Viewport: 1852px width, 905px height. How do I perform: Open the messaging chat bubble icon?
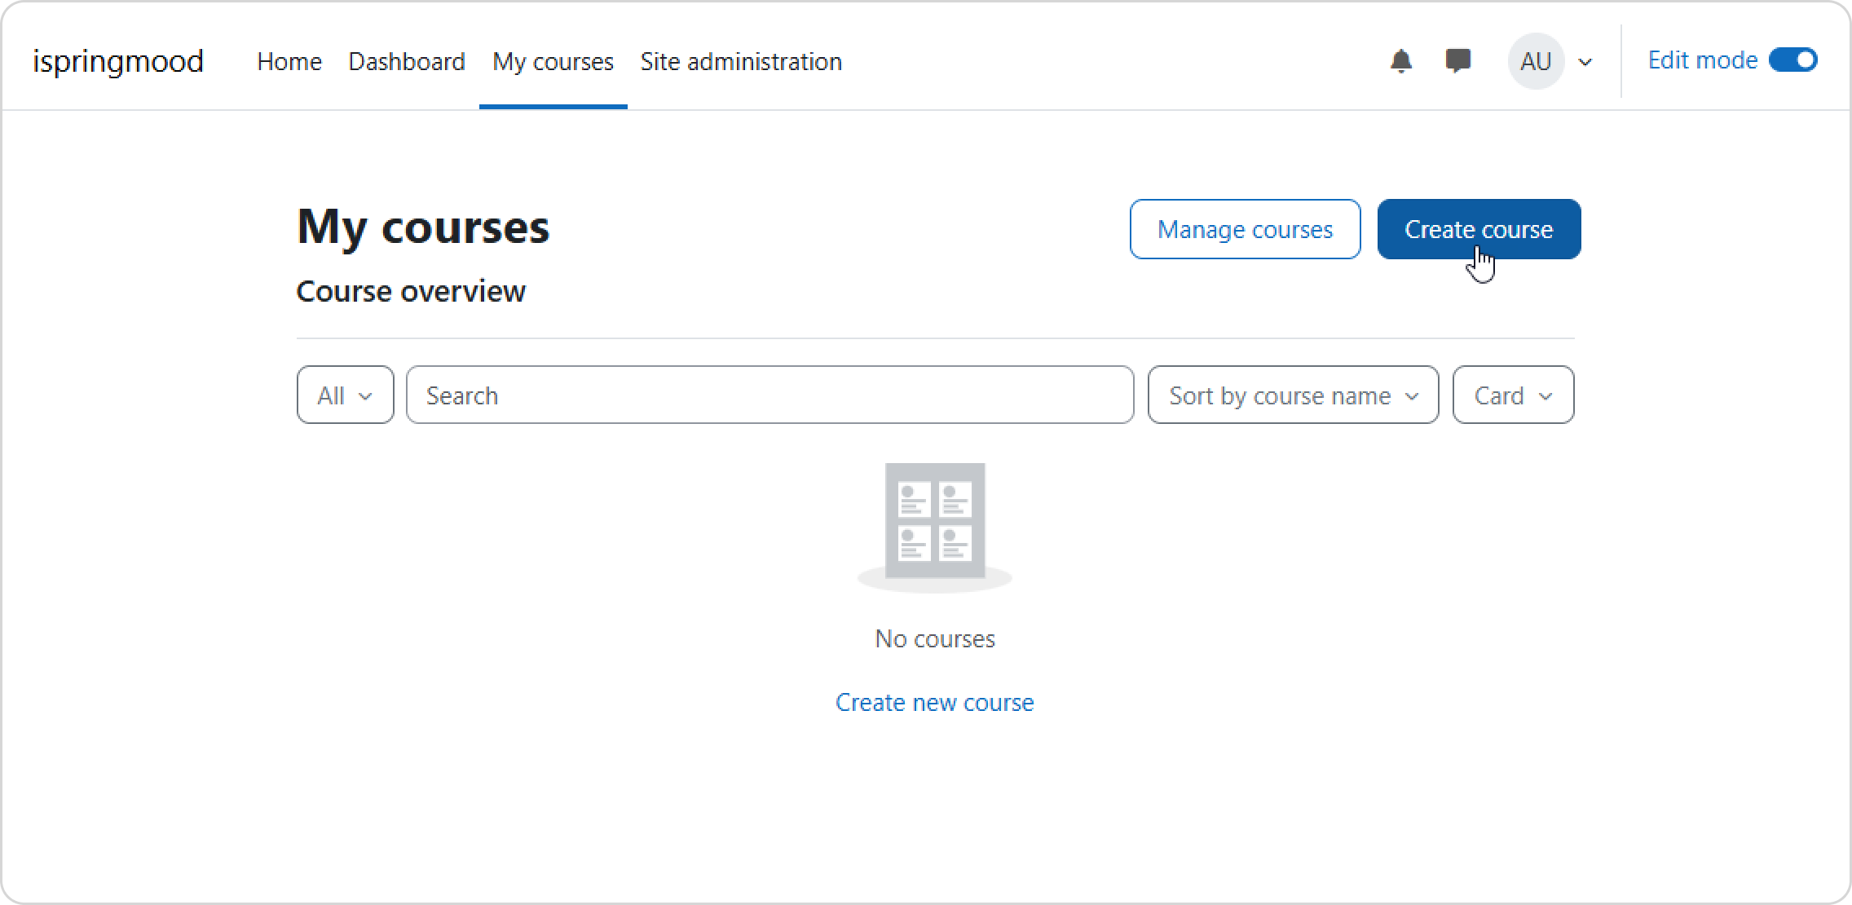[x=1457, y=61]
